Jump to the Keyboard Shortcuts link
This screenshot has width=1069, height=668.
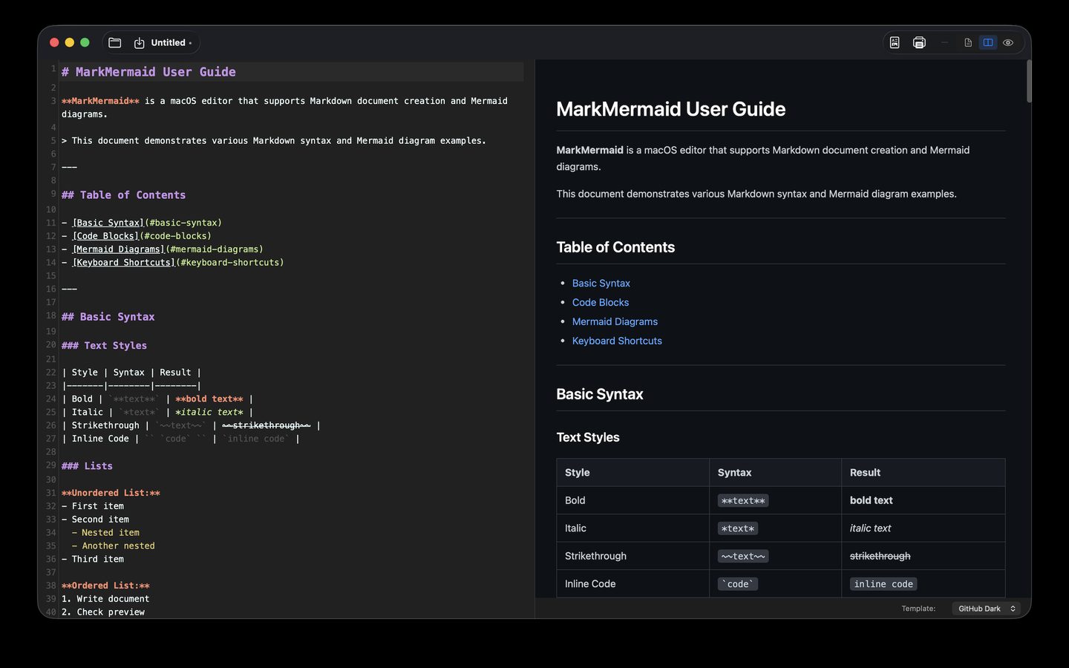(617, 341)
